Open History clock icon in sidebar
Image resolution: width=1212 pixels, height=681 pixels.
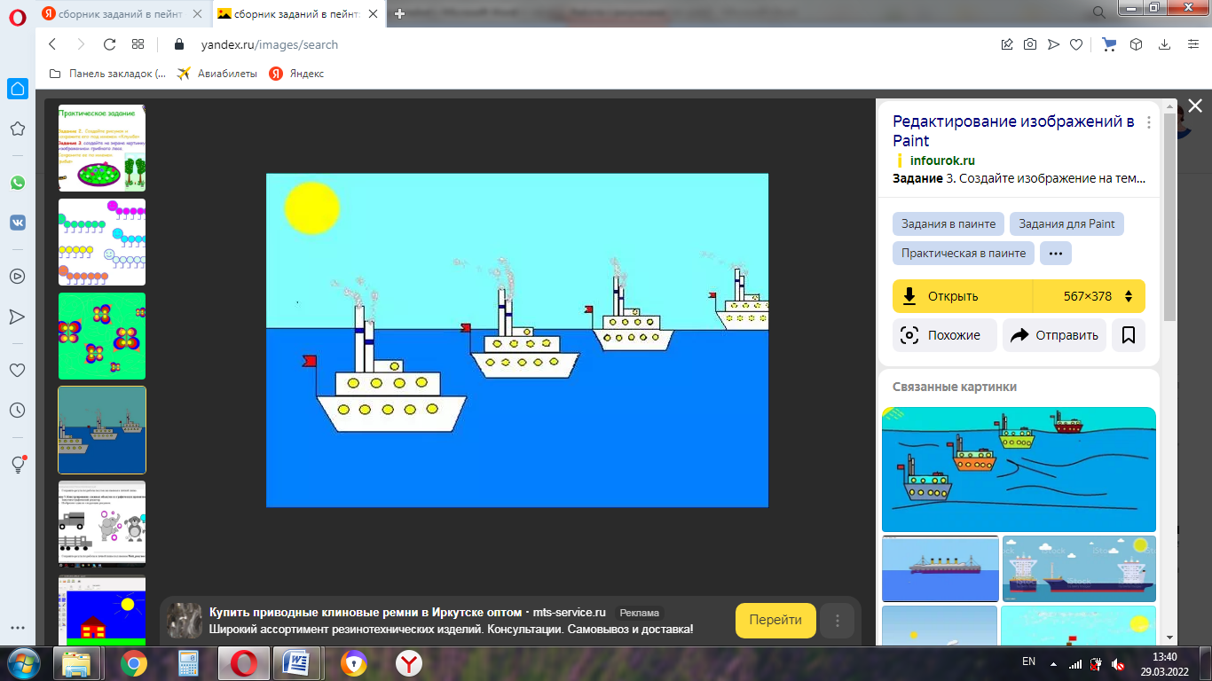(x=18, y=411)
